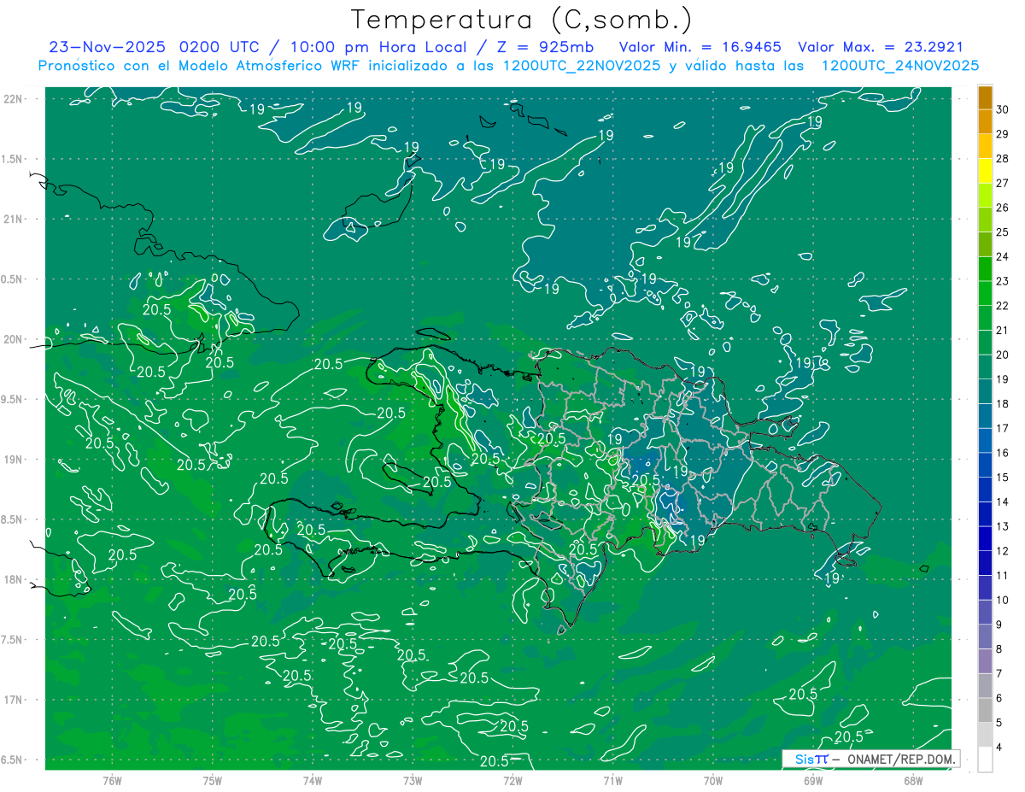Click the color scale label 21

pos(1003,330)
